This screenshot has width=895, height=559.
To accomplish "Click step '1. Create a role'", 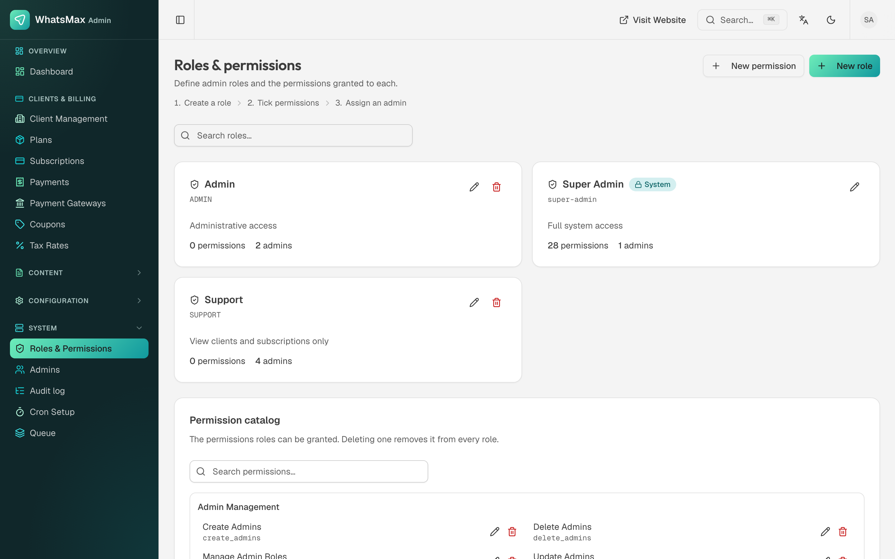I will coord(203,103).
